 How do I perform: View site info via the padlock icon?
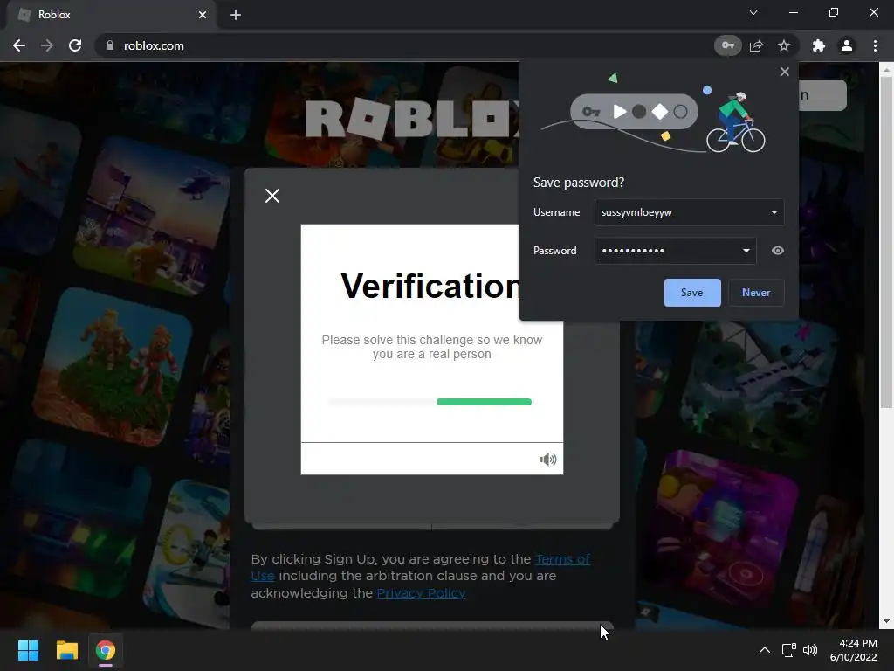(110, 45)
